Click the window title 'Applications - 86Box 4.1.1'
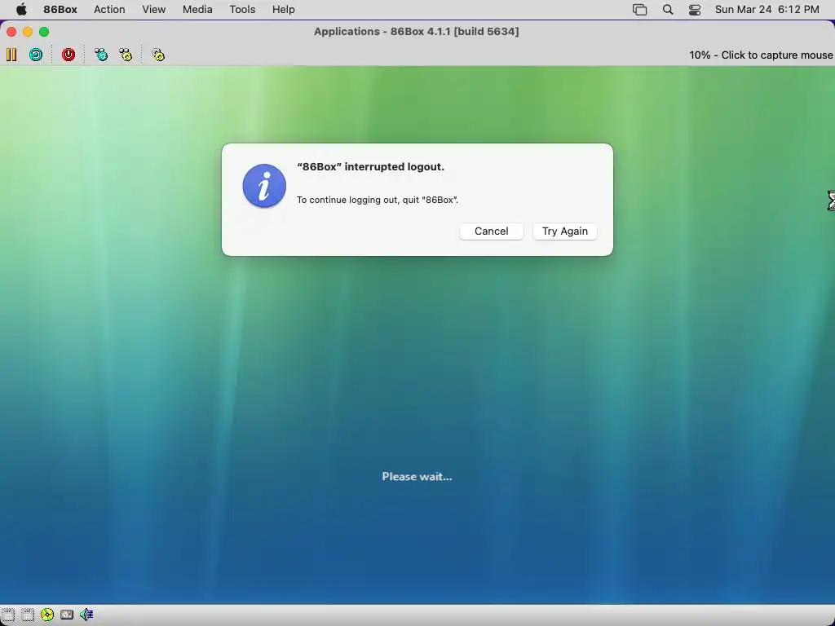Image resolution: width=835 pixels, height=626 pixels. [x=417, y=32]
